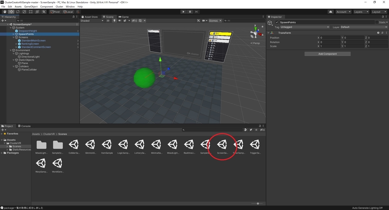Select the Transform tool in toolbar

click(x=37, y=12)
